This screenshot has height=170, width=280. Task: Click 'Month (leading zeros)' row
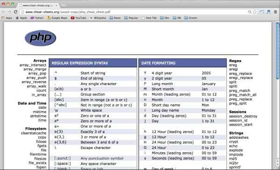click(182, 94)
